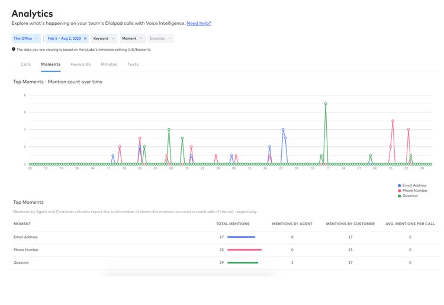The image size is (444, 305).
Task: Expand the Keyword filter dropdown
Action: (104, 38)
